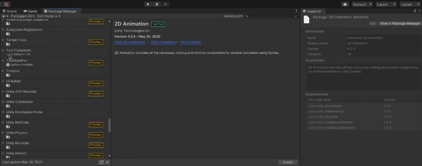The height and width of the screenshot is (166, 422).
Task: Click the Pause button
Action: point(157,4)
